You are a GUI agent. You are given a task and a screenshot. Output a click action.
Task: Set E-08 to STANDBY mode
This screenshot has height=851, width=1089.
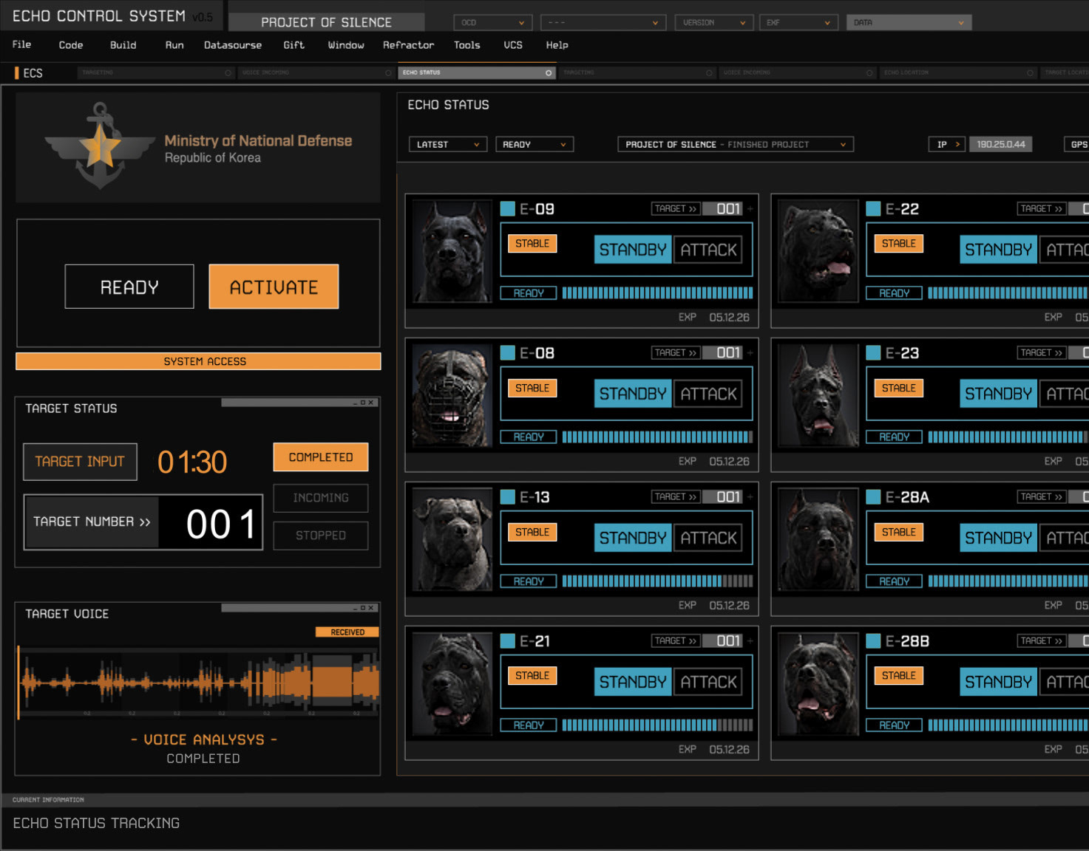633,394
